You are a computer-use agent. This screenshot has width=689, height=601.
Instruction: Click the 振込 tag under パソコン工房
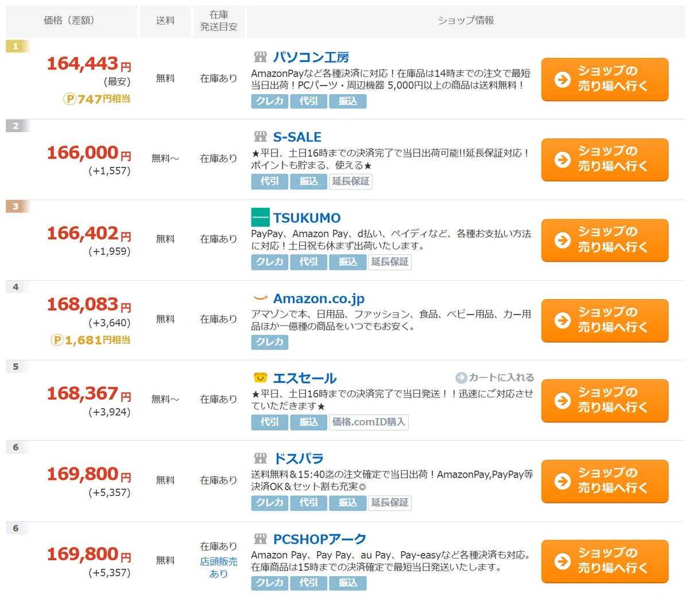[348, 101]
